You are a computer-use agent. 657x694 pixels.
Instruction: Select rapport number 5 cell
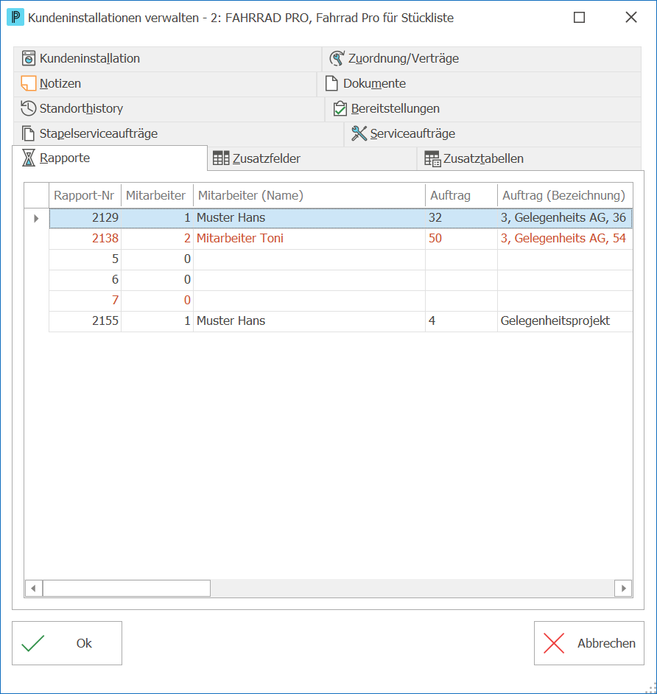point(85,259)
